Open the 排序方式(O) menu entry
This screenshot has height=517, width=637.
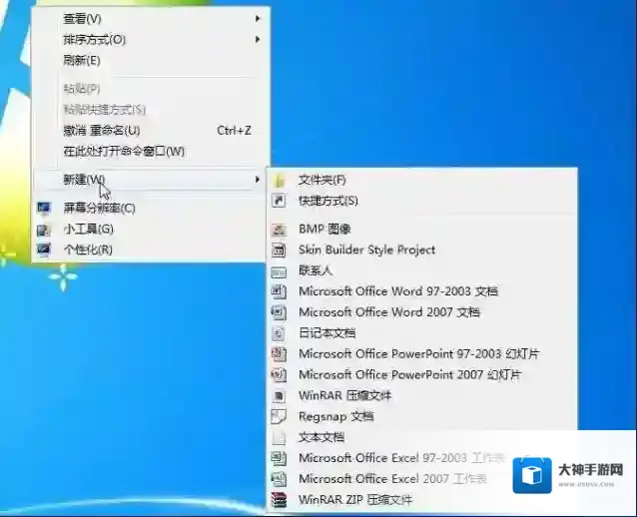(151, 39)
